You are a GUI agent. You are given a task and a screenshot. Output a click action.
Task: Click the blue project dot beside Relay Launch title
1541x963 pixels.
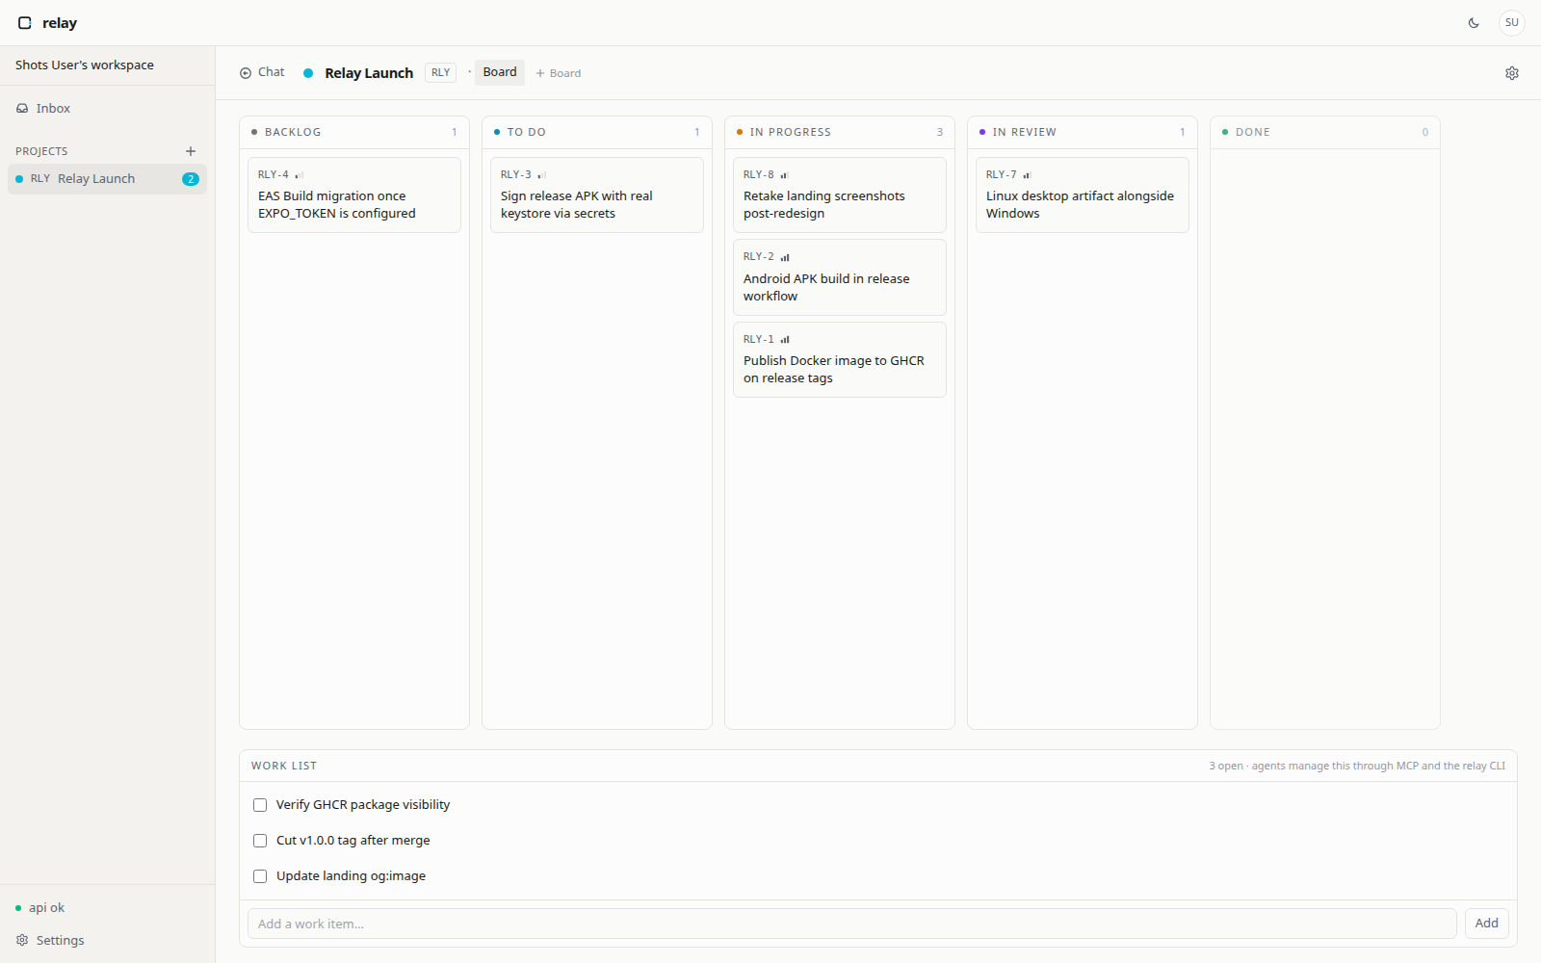coord(308,73)
